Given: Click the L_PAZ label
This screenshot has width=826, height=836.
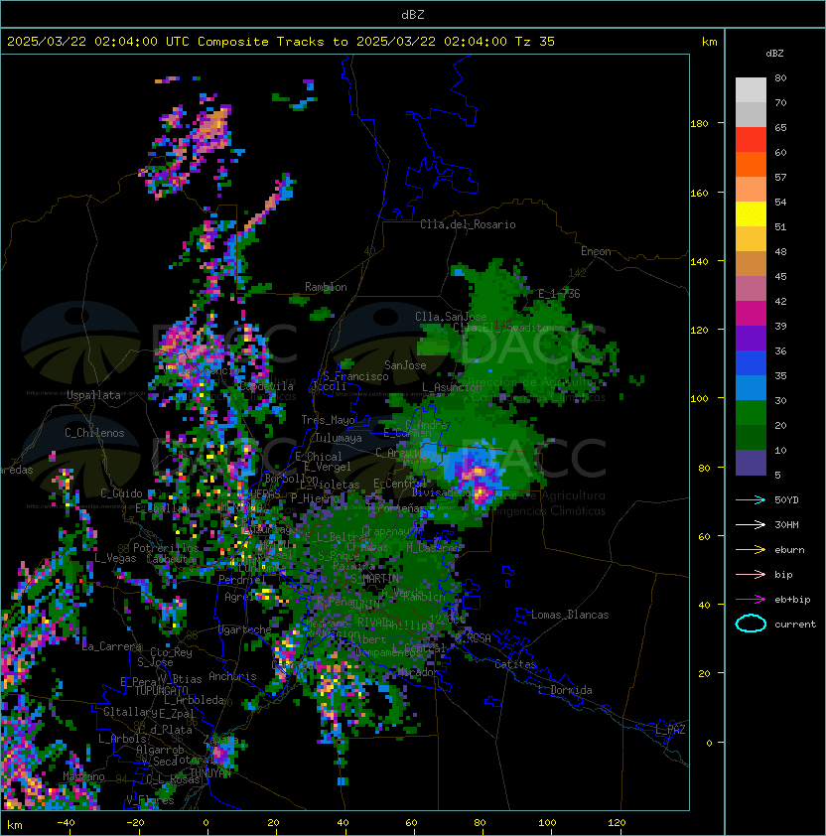Looking at the screenshot, I should (x=670, y=730).
